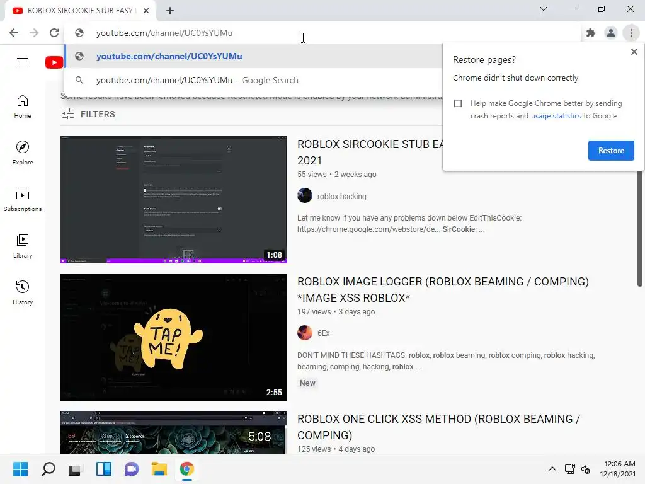Close the Restore pages popup

click(634, 52)
